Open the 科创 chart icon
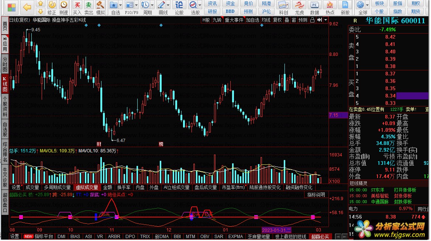431x241 pixels. [283, 5]
